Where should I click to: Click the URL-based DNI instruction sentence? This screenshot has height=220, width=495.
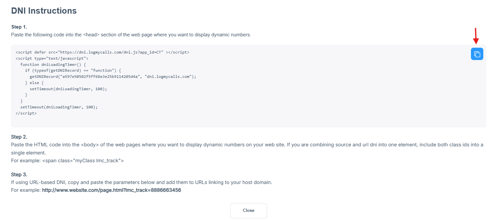tap(141, 182)
